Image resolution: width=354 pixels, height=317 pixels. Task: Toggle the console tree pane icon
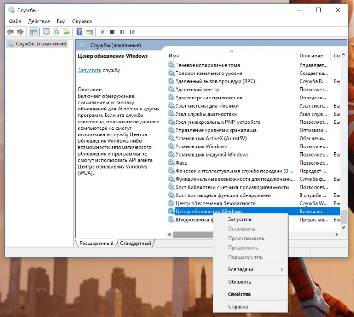tap(34, 32)
